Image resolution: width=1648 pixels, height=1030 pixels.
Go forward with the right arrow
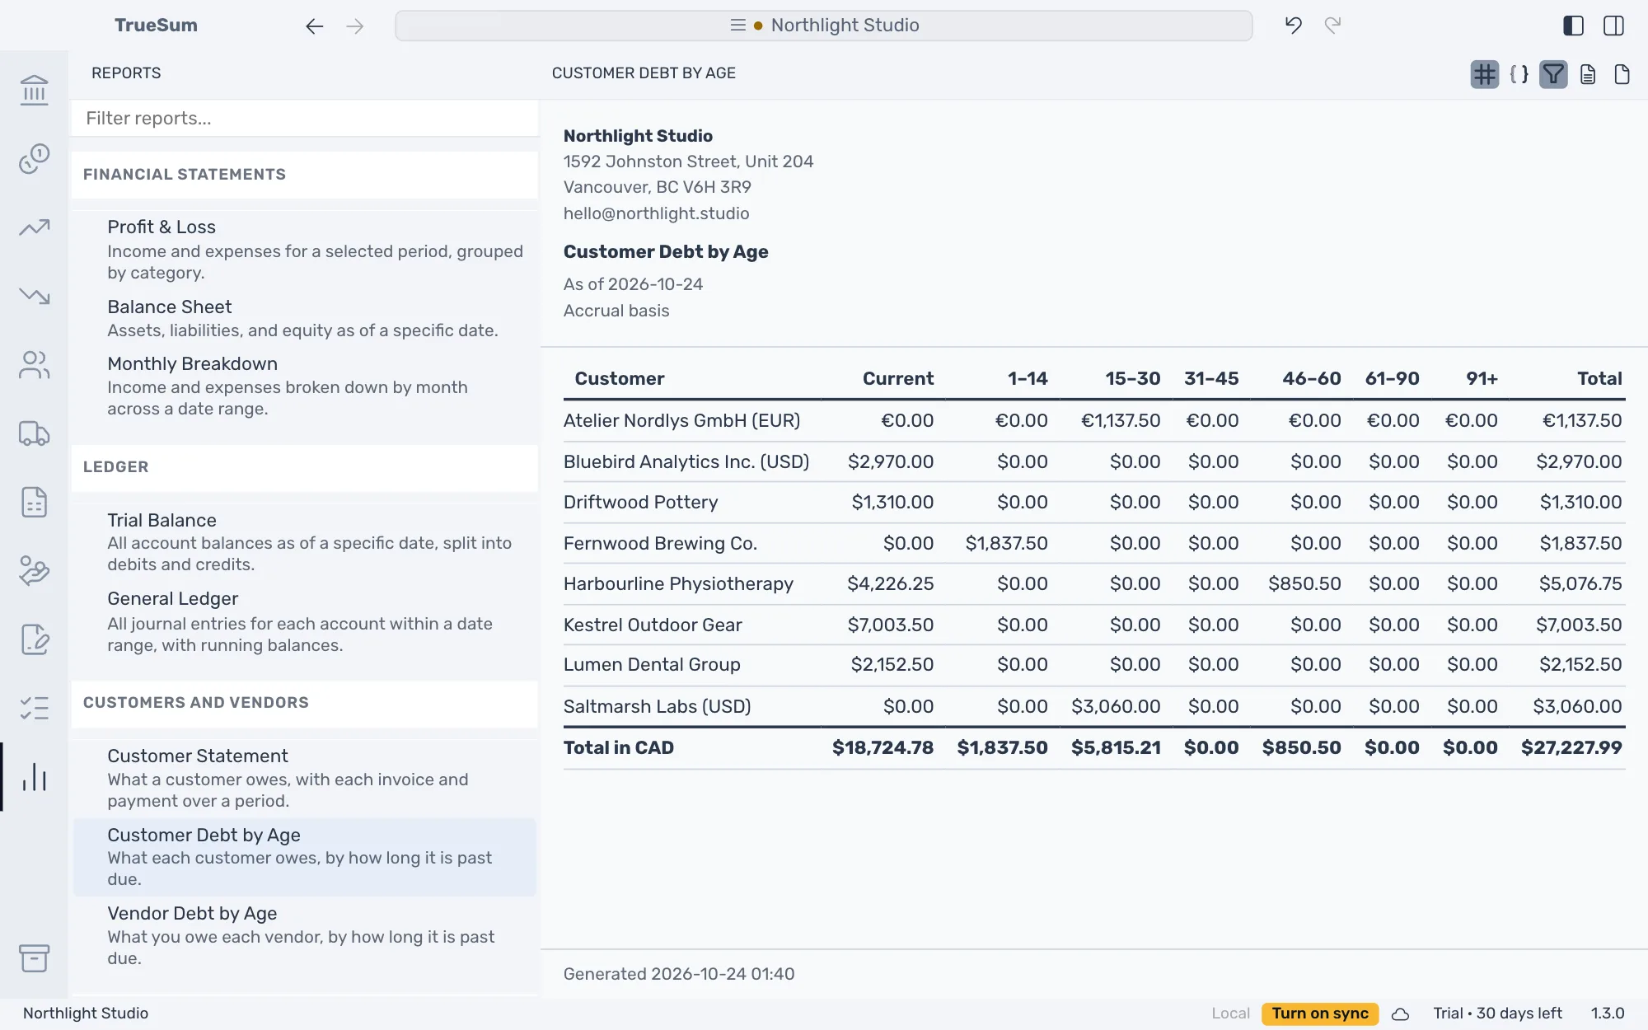click(x=355, y=26)
